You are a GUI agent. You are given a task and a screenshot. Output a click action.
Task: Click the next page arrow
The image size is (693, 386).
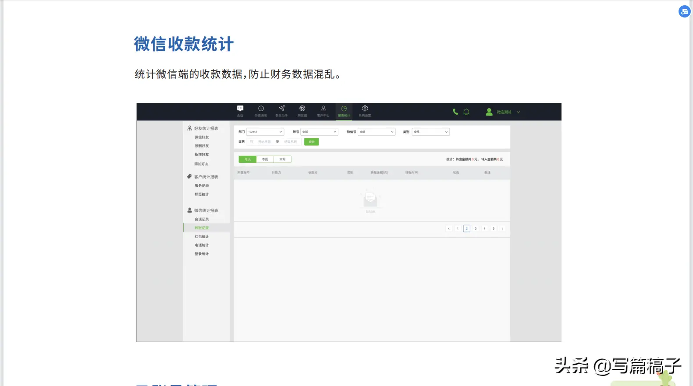(x=502, y=228)
